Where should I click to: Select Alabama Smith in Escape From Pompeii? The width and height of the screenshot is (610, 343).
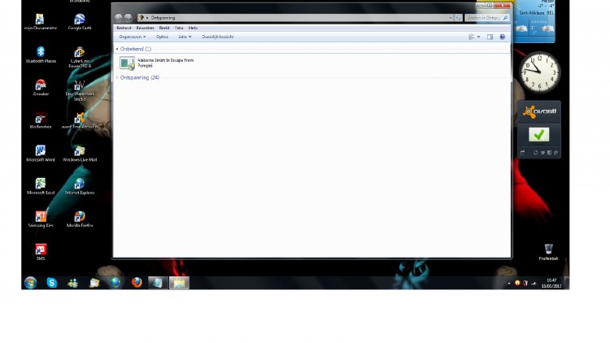157,63
